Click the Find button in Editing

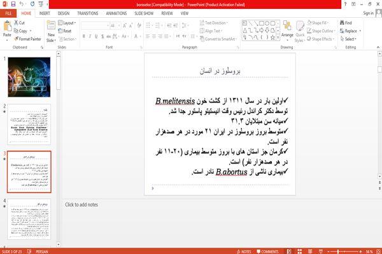346,23
